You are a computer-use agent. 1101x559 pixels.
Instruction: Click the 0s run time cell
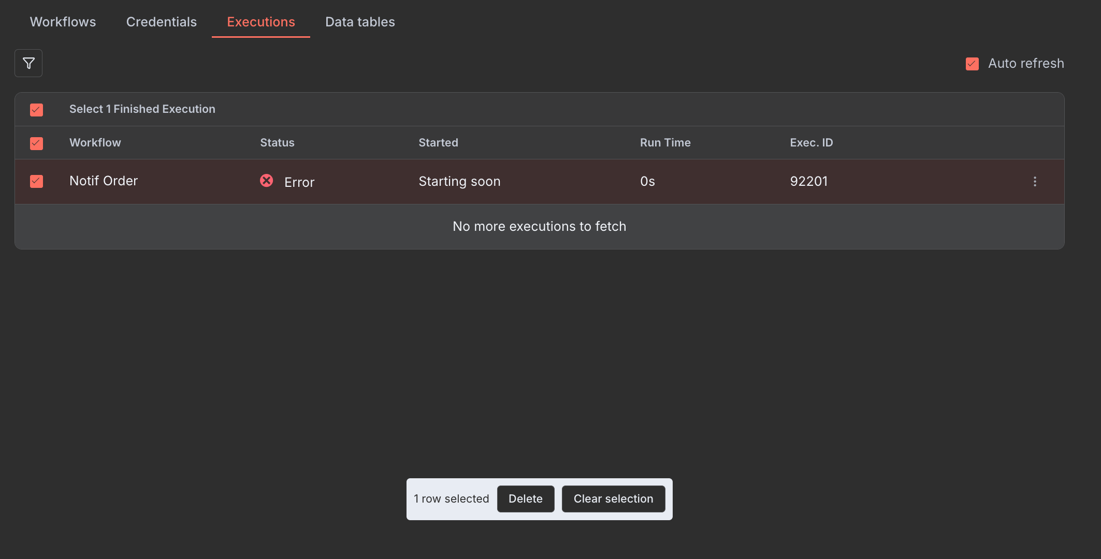pyautogui.click(x=647, y=181)
